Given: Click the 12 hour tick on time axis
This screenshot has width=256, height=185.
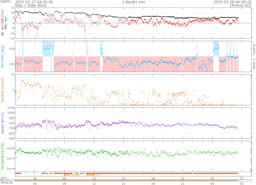Looking at the screenshot, I should pos(94,178).
